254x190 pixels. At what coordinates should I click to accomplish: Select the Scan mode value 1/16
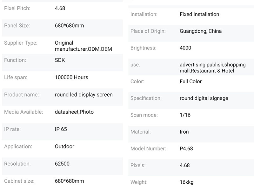[x=185, y=115]
